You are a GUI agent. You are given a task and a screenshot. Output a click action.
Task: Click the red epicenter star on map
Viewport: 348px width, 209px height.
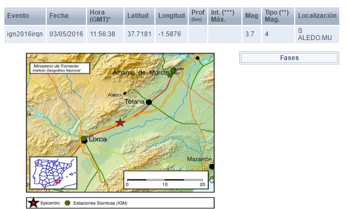point(120,122)
